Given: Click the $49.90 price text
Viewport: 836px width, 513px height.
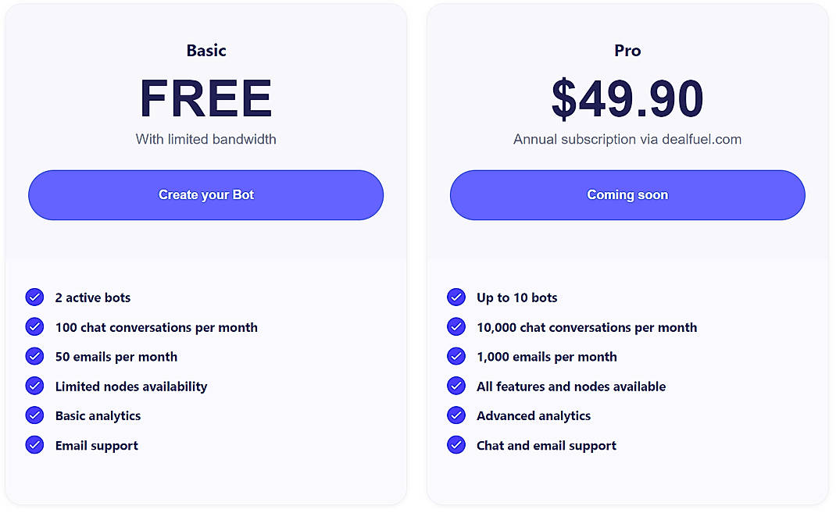Looking at the screenshot, I should (x=627, y=98).
